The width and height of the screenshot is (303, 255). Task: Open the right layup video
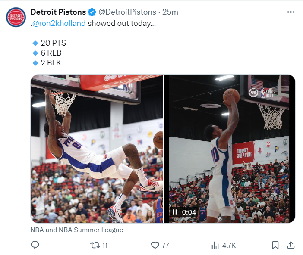[x=229, y=142]
